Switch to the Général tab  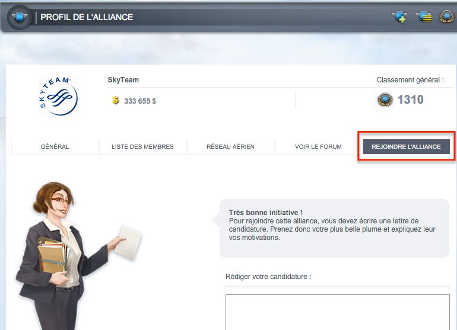[x=55, y=147]
